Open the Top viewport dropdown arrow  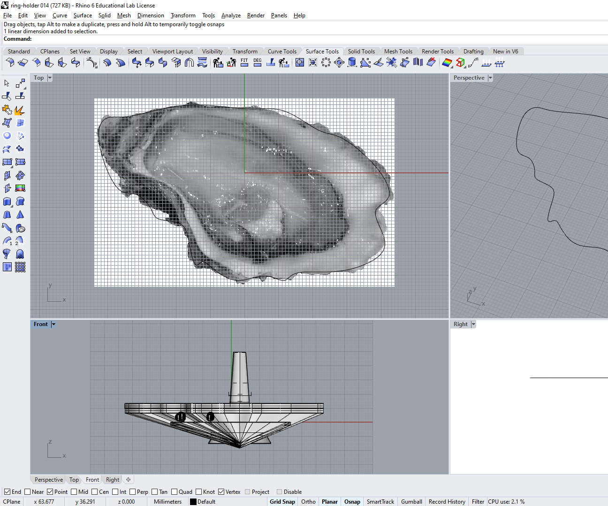(x=50, y=78)
